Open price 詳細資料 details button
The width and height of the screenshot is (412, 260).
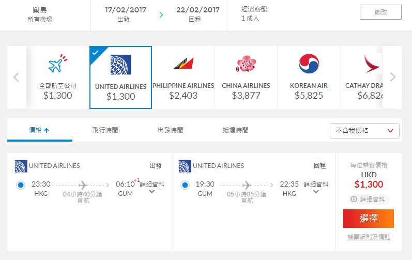(x=369, y=200)
